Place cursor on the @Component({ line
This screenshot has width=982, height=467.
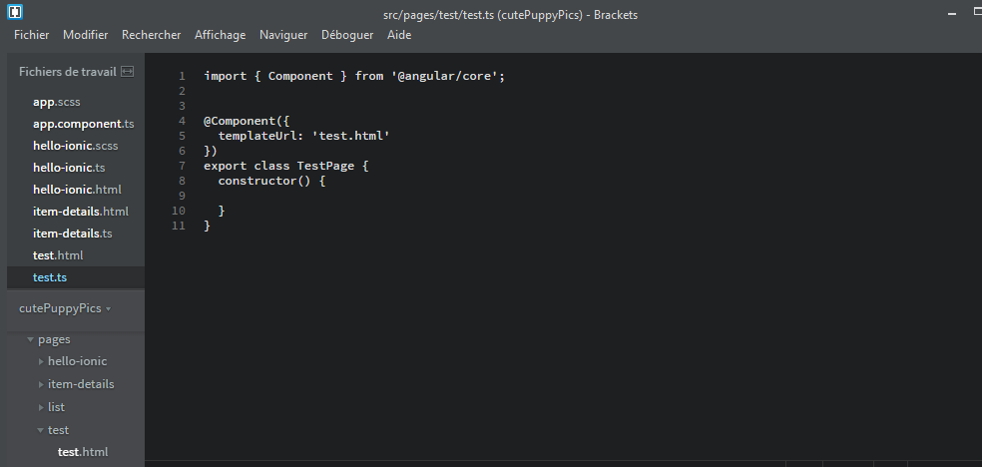pyautogui.click(x=246, y=122)
